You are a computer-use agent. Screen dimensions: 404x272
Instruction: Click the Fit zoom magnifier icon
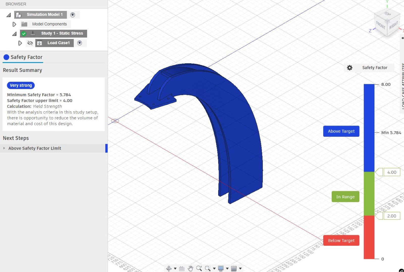tap(208, 268)
